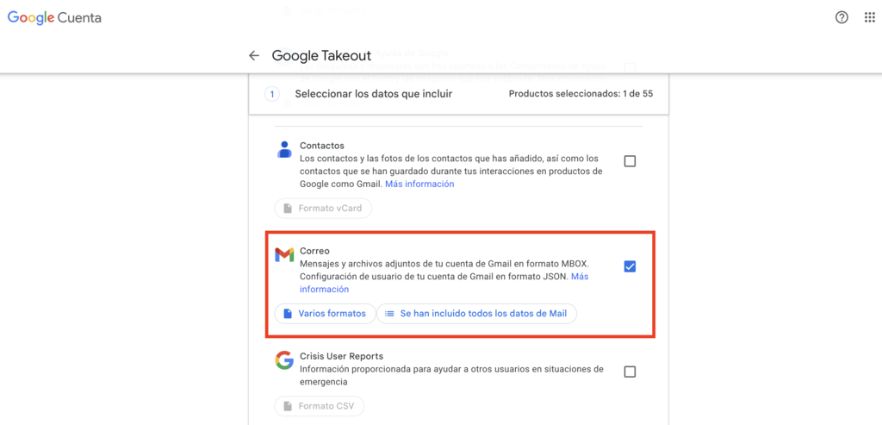Open the Help question mark icon
The width and height of the screenshot is (882, 425).
click(842, 18)
